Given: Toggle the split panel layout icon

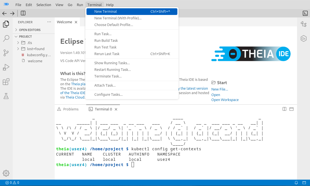Looking at the screenshot, I should click(284, 109).
